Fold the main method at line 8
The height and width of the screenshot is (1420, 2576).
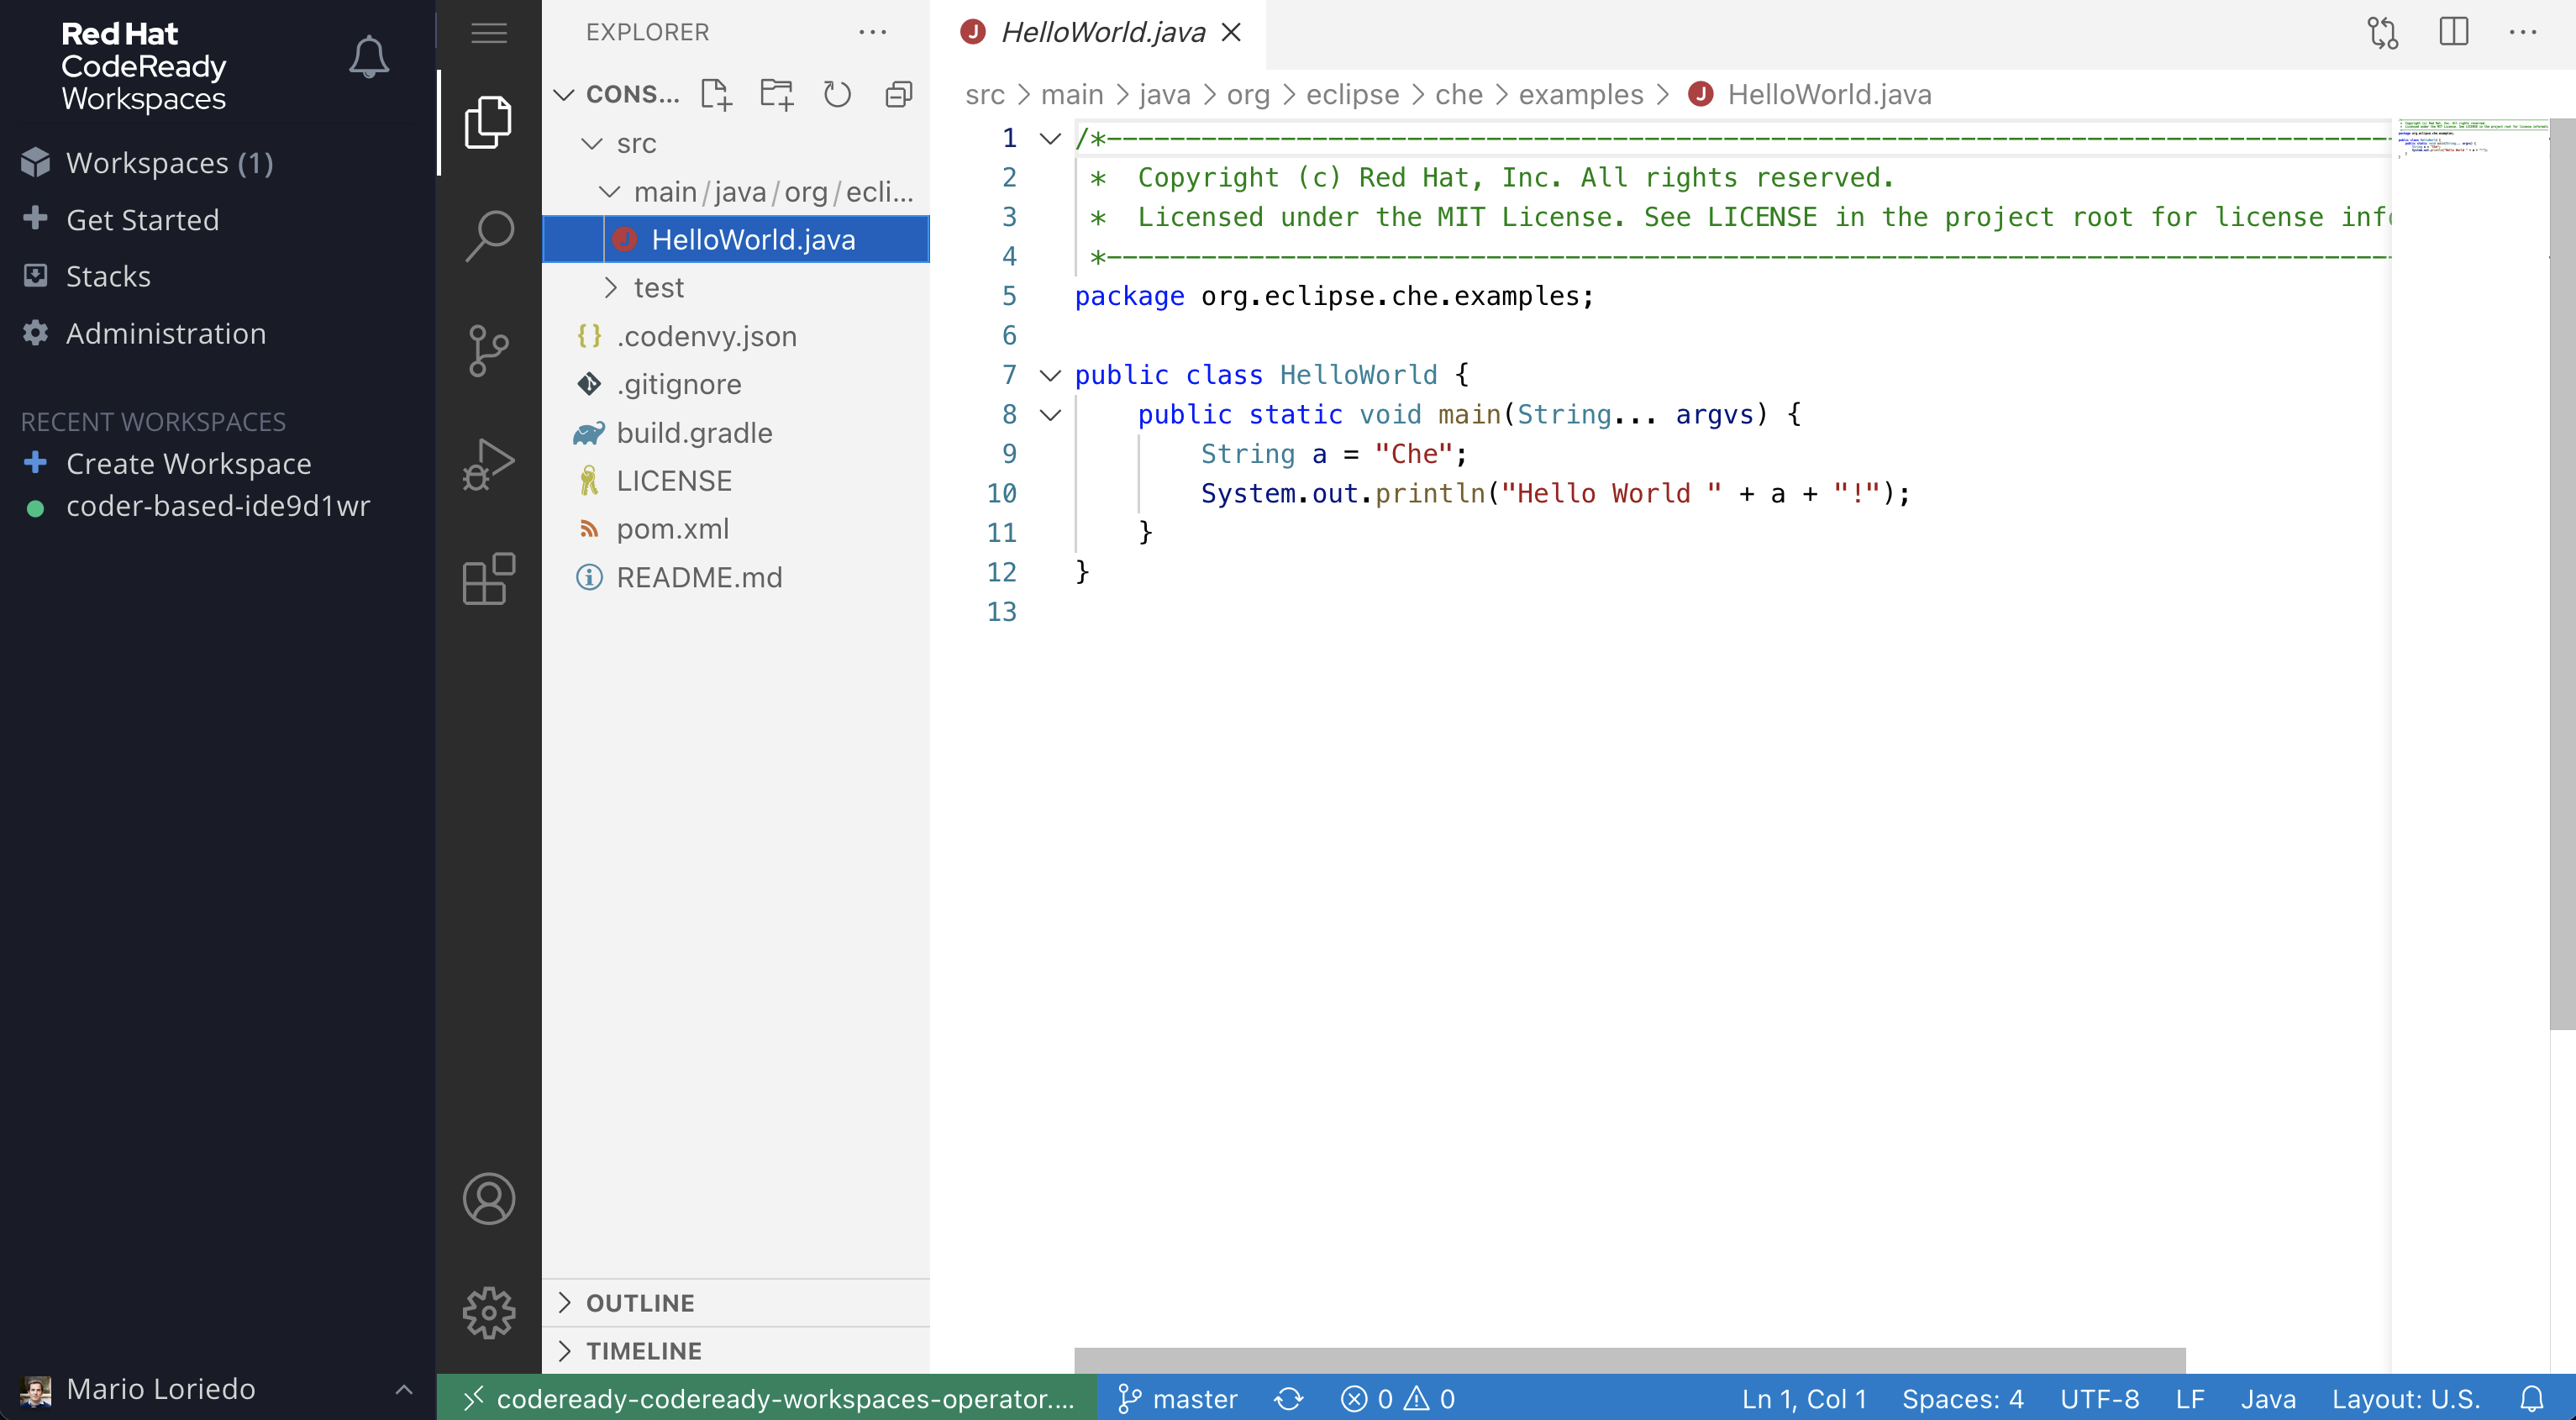click(x=1050, y=414)
